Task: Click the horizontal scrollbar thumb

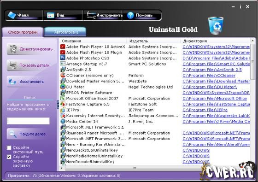Action: click(x=134, y=168)
